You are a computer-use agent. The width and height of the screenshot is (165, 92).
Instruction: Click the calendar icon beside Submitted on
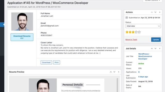pyautogui.click(x=127, y=18)
